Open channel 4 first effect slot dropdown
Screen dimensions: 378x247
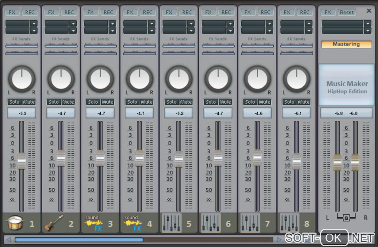pos(152,24)
